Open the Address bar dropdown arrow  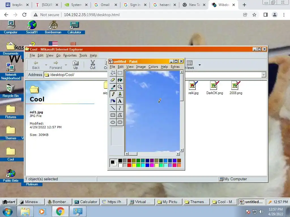tap(264, 75)
